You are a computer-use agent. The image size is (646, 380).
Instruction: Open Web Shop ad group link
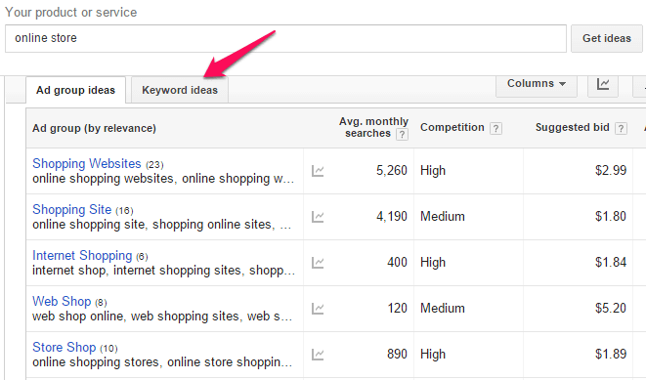point(62,301)
